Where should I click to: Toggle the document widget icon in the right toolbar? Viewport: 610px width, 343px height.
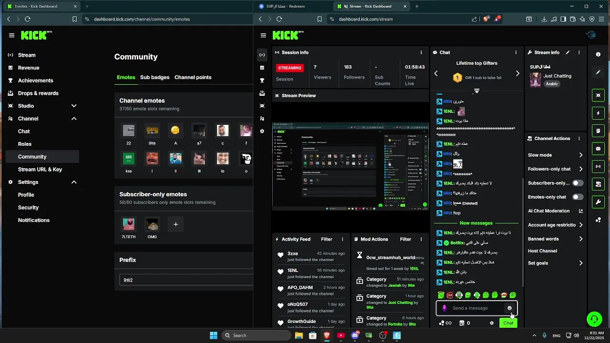pos(598,131)
